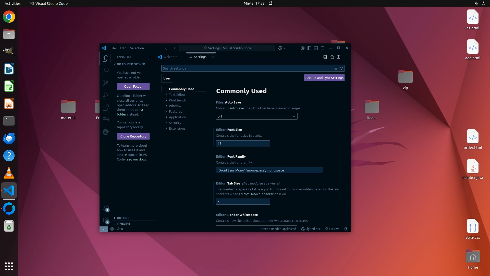Expand the OUTLINE section
The image size is (490, 276).
point(123,218)
